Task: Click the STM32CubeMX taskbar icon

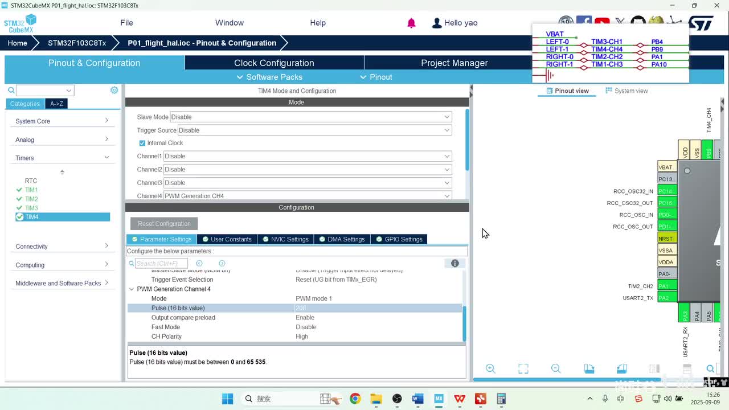Action: (x=439, y=399)
